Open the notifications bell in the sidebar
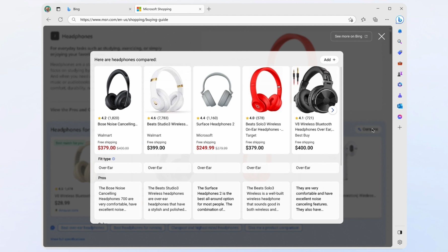The height and width of the screenshot is (252, 448). tap(400, 31)
